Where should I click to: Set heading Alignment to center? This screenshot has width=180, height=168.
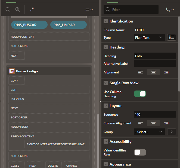click(153, 72)
